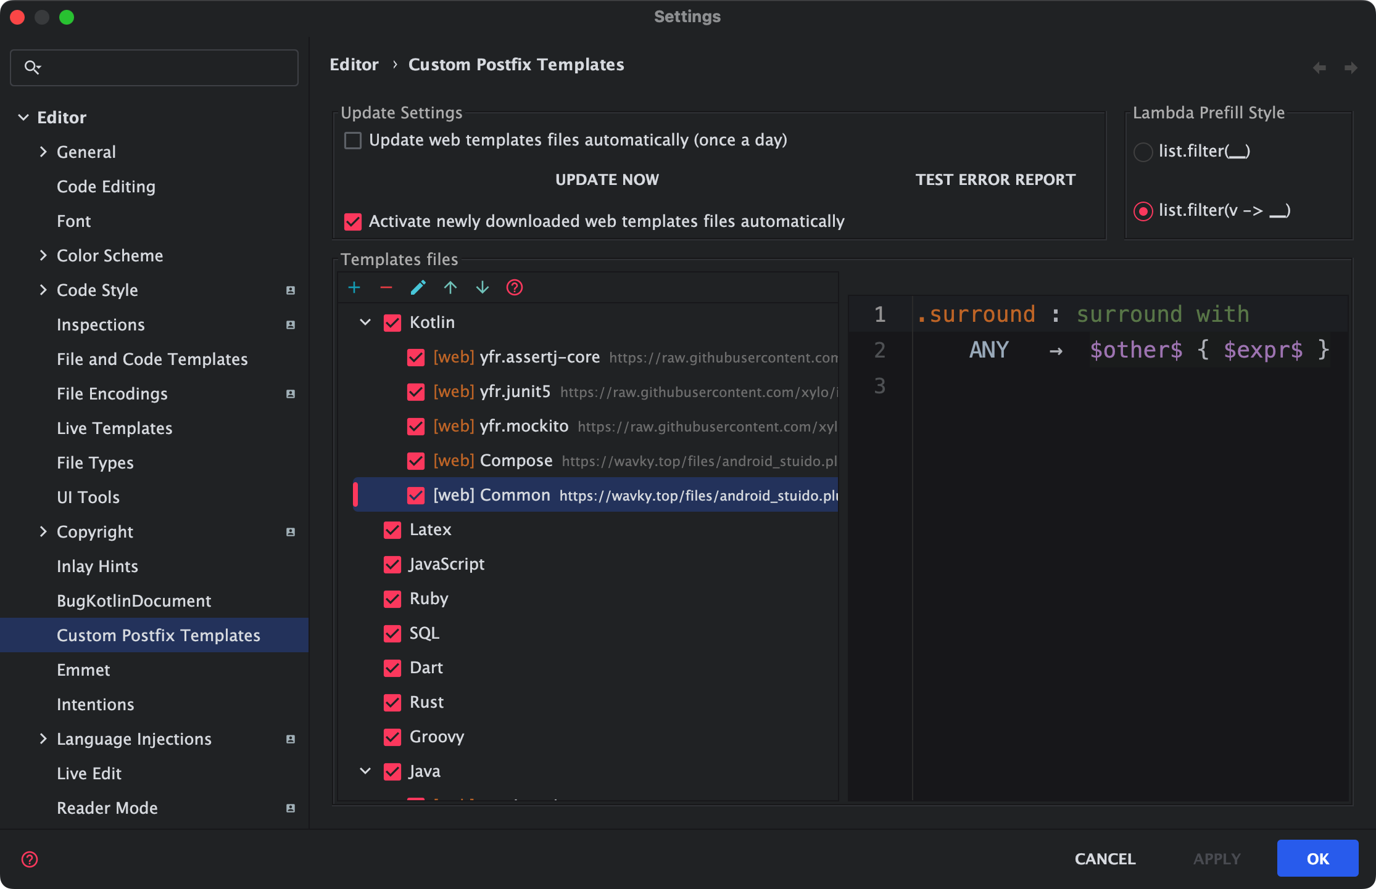Image resolution: width=1376 pixels, height=889 pixels.
Task: Click the remove template file minus icon
Action: click(386, 287)
